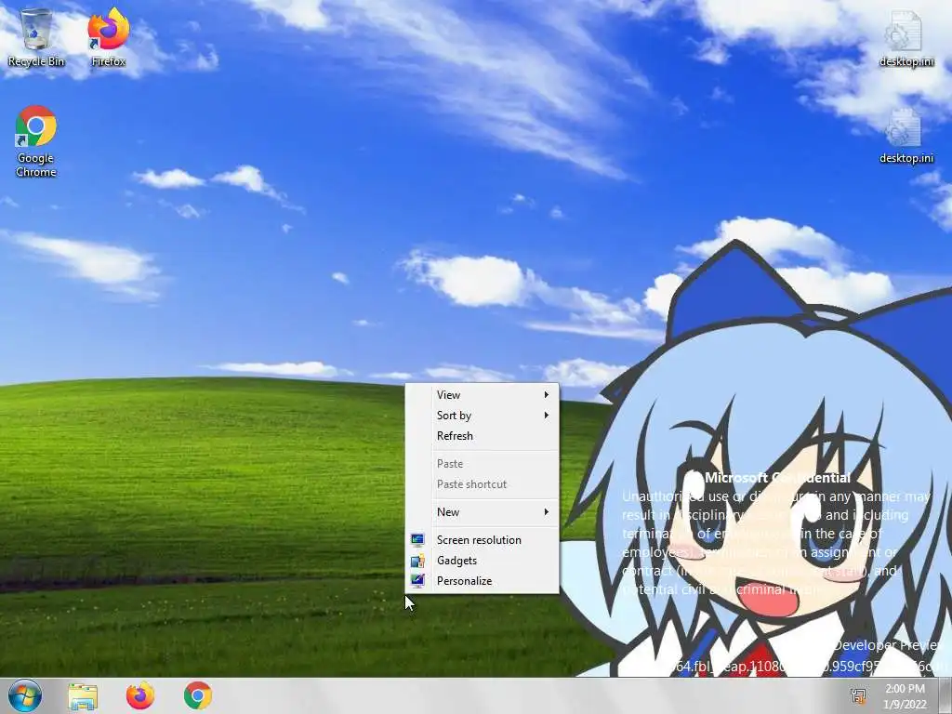This screenshot has height=714, width=952.
Task: Click the grayed Paste entry
Action: click(x=483, y=464)
